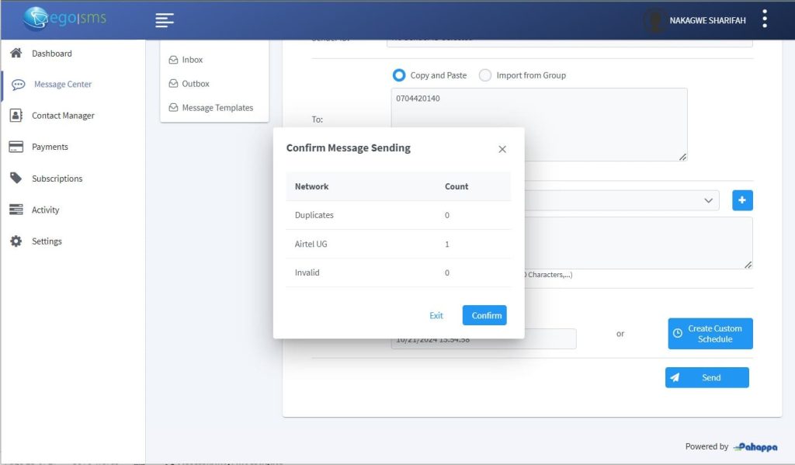Open the three-dot options menu
The width and height of the screenshot is (795, 465).
coord(765,19)
